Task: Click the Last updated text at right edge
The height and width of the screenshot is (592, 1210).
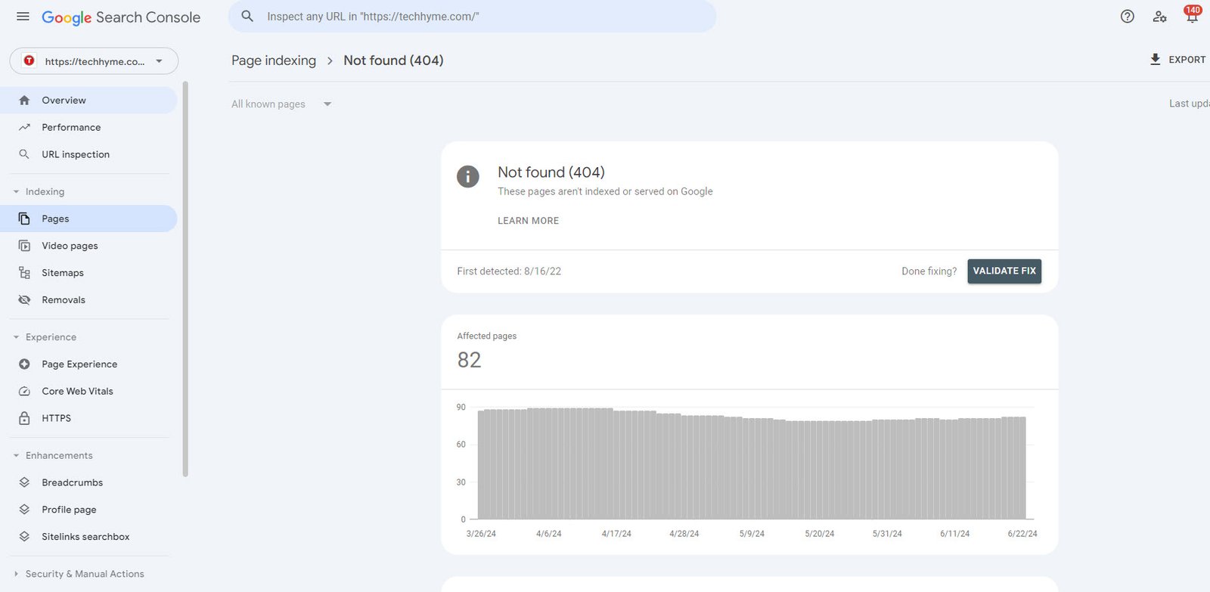Action: click(1190, 104)
